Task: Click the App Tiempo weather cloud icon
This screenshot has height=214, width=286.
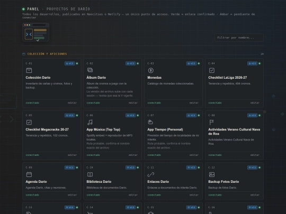Action: (x=150, y=122)
